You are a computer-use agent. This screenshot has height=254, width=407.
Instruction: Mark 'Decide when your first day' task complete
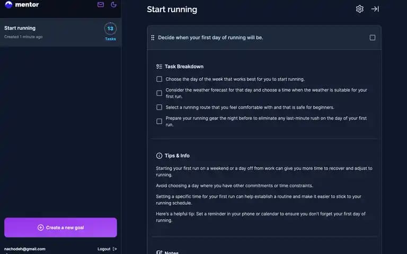point(373,38)
